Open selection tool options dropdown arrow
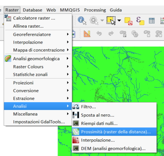This screenshot has height=156, width=164. 119,20
